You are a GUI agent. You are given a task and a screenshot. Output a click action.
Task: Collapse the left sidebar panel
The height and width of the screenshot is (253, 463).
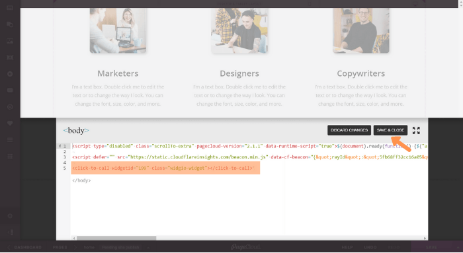click(x=10, y=233)
